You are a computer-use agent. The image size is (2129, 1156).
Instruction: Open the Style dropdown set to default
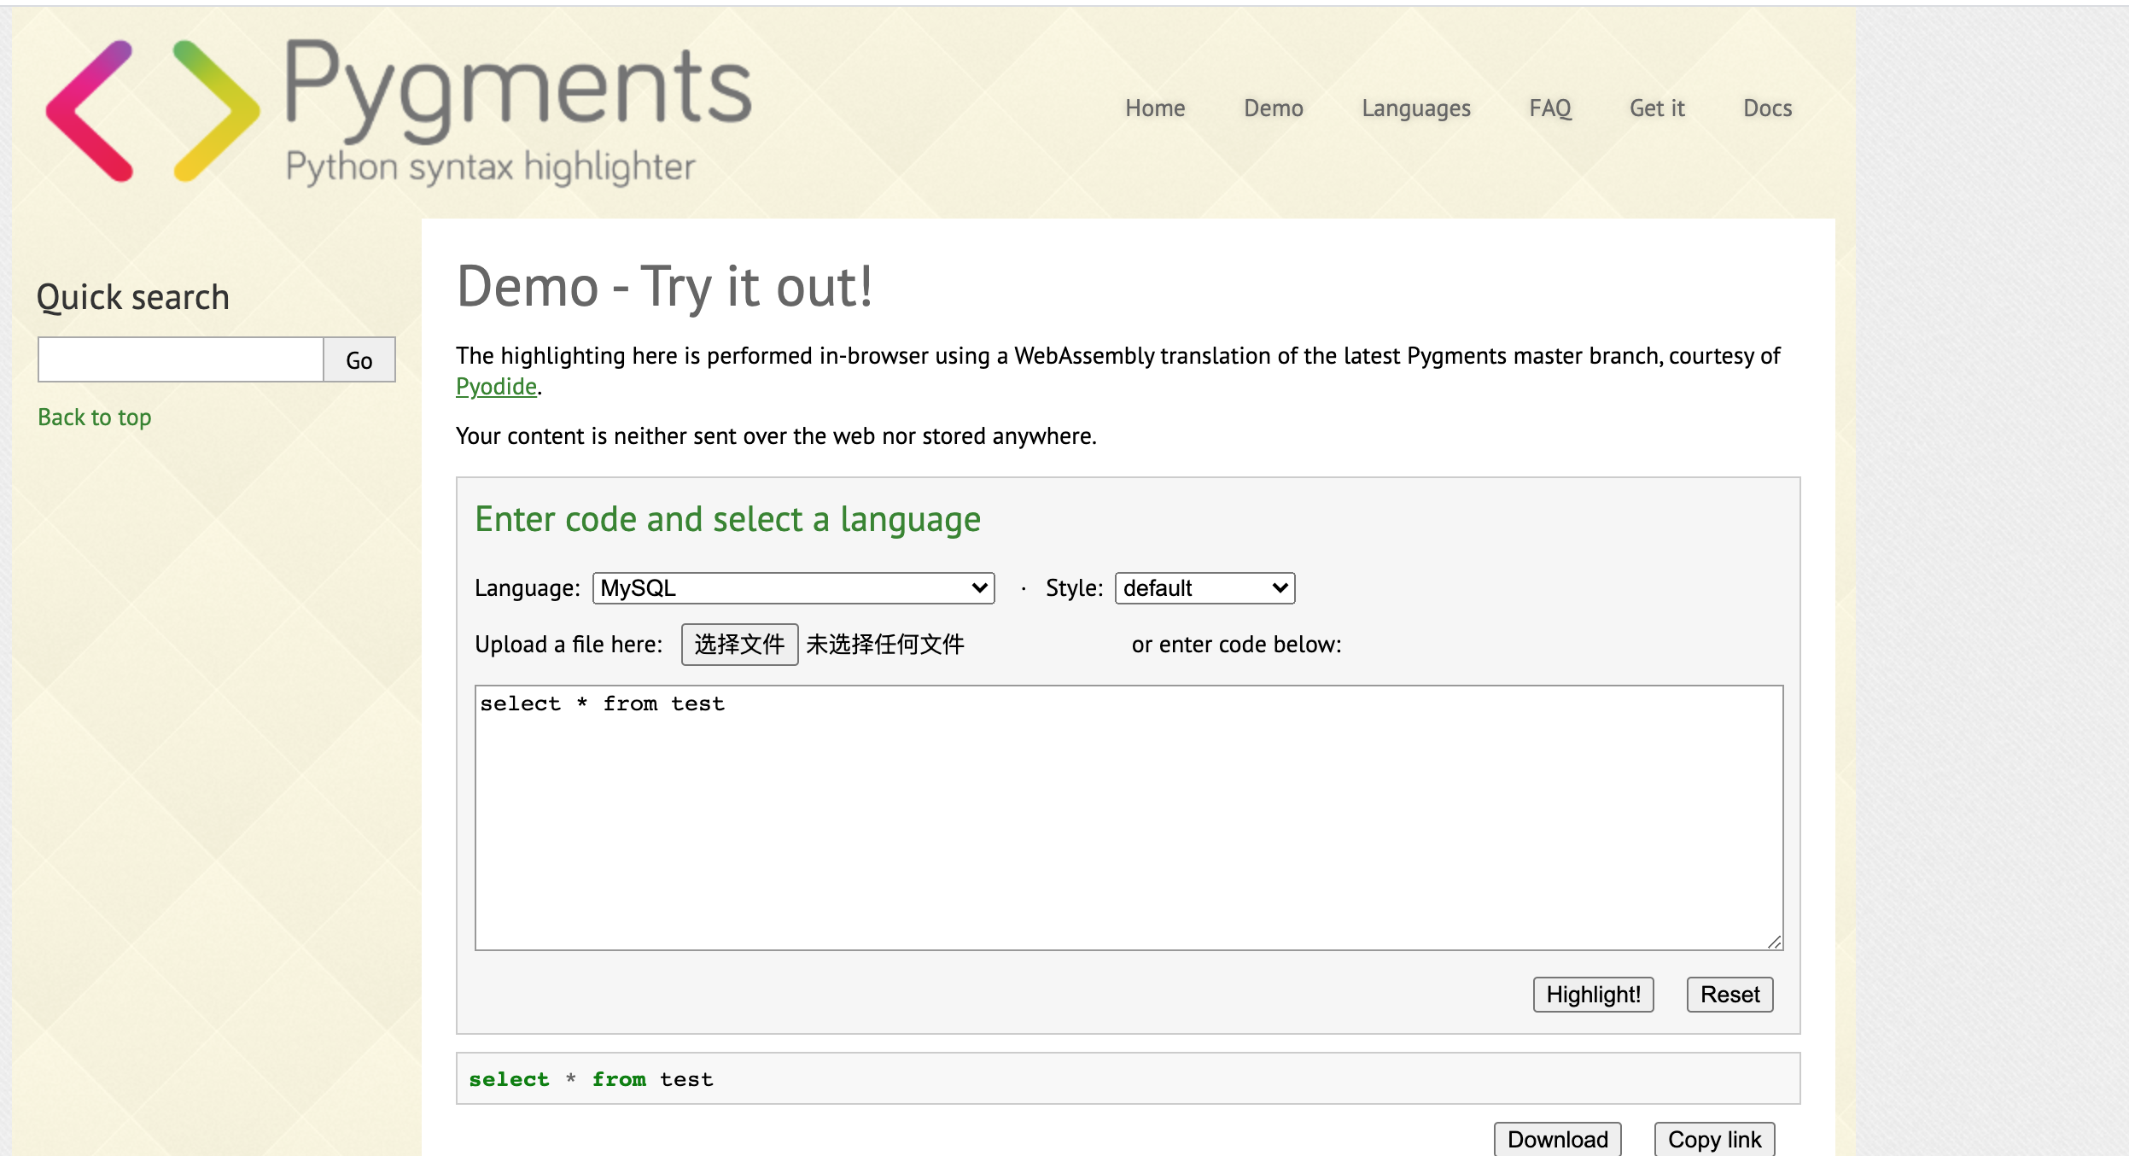(1204, 588)
